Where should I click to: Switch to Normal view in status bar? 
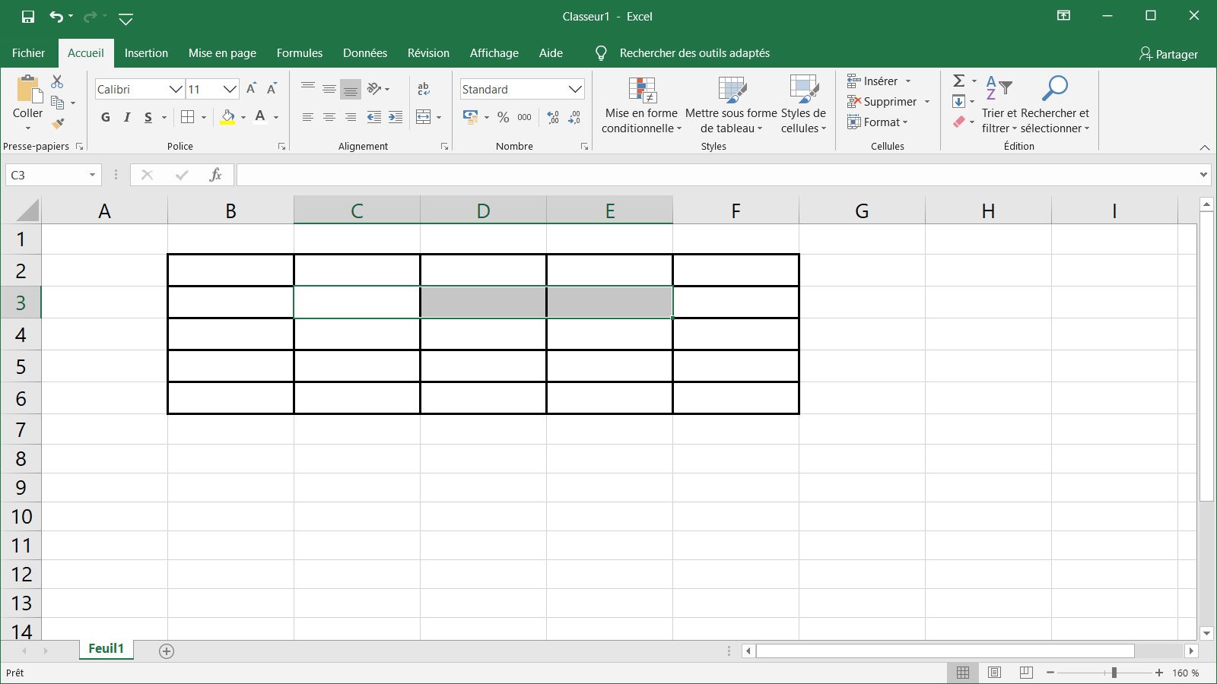963,673
